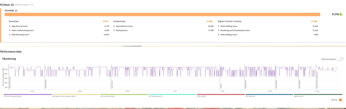Expand the Writing Score row

click(x=114, y=30)
